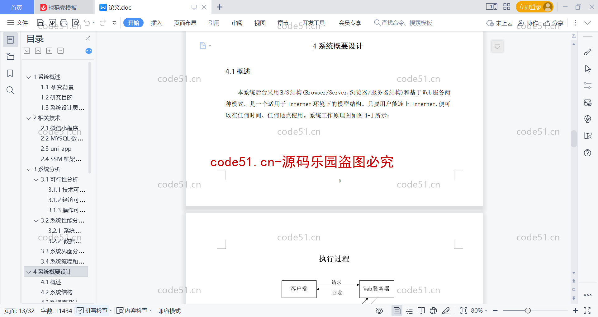598x317 pixels.
Task: Click the search commands input field
Action: click(x=403, y=23)
